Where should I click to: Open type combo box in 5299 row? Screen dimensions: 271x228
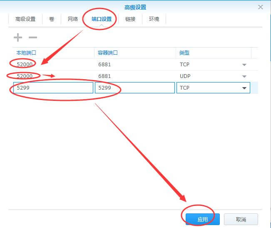click(244, 88)
